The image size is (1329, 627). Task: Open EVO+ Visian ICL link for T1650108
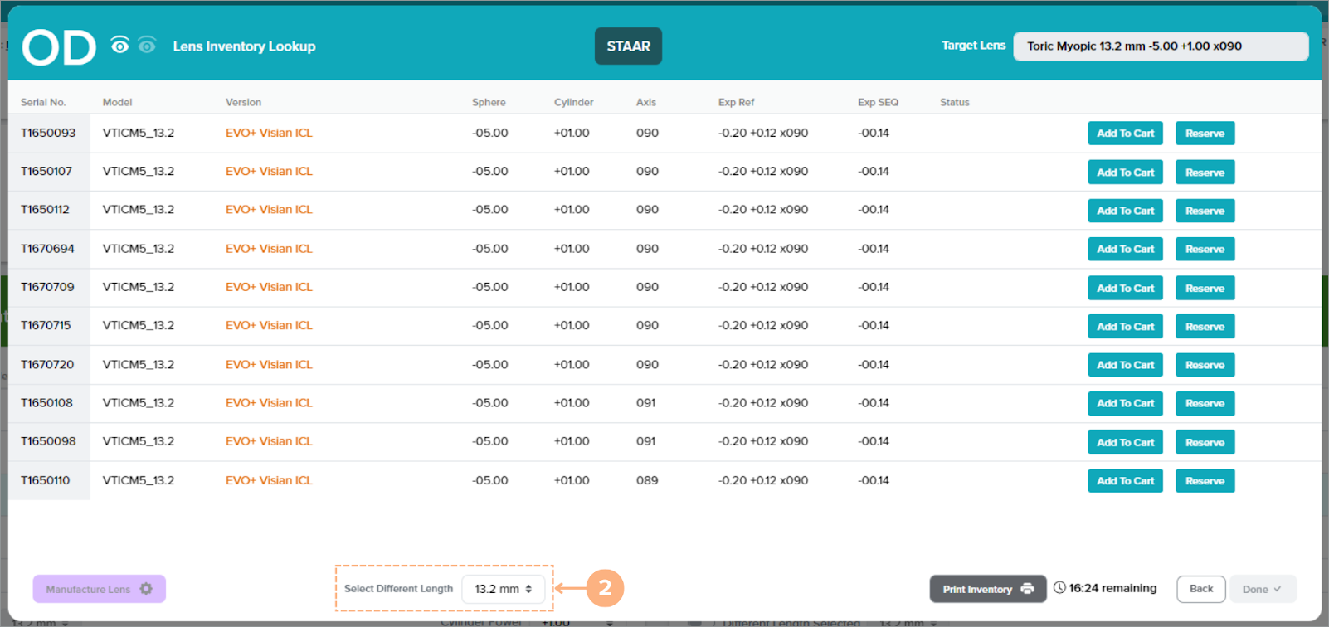269,403
